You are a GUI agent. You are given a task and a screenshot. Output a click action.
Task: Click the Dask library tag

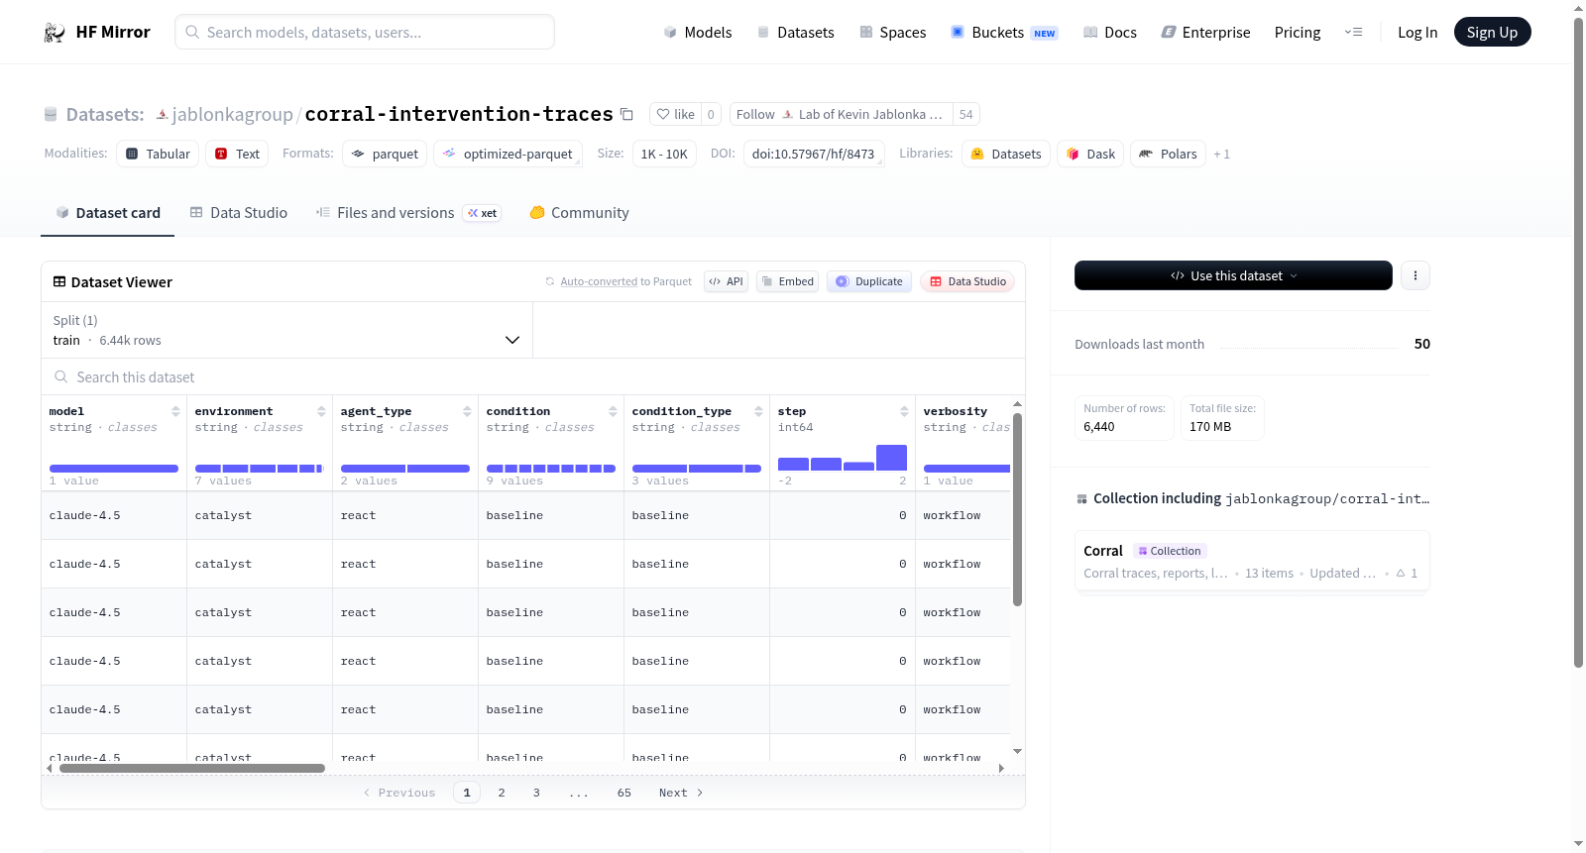(x=1090, y=154)
